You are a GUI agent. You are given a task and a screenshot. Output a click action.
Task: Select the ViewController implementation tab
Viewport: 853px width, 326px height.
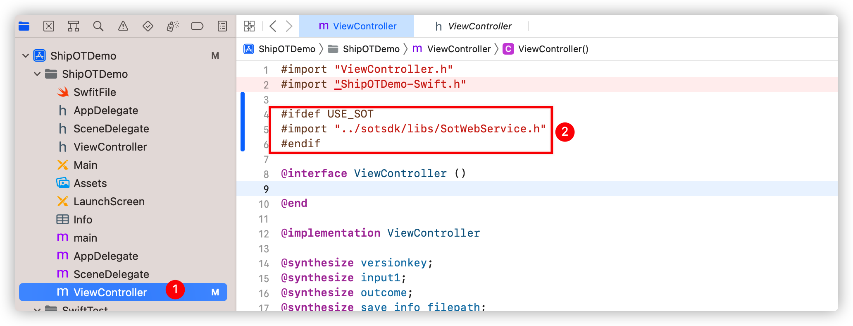[x=357, y=26]
